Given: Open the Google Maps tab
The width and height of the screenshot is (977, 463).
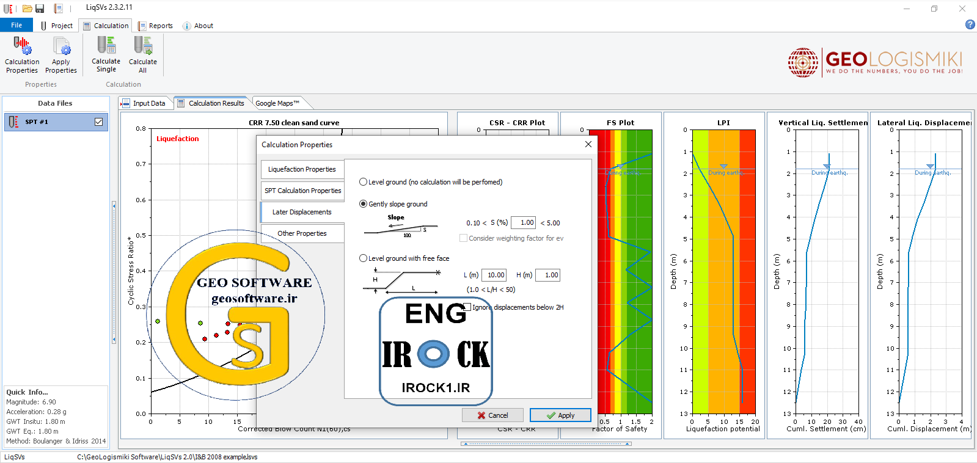Looking at the screenshot, I should (x=277, y=103).
